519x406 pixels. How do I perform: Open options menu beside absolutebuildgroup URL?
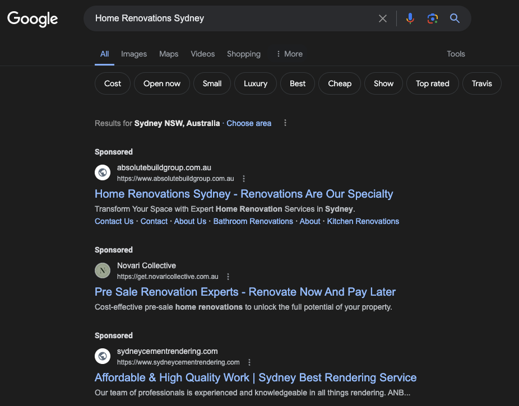click(x=244, y=179)
